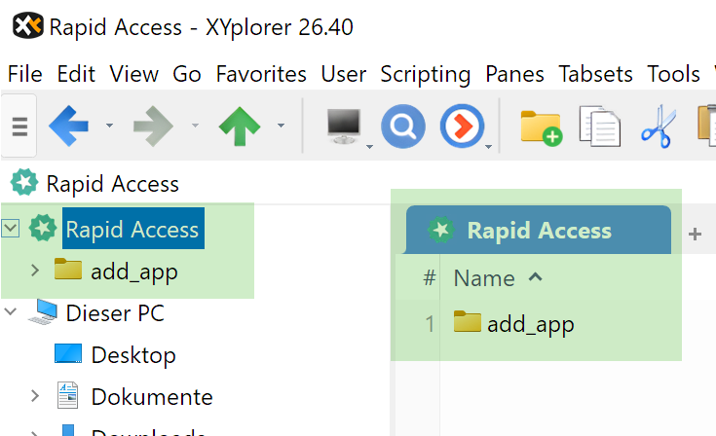
Task: Add a new tab with plus button
Action: point(695,234)
